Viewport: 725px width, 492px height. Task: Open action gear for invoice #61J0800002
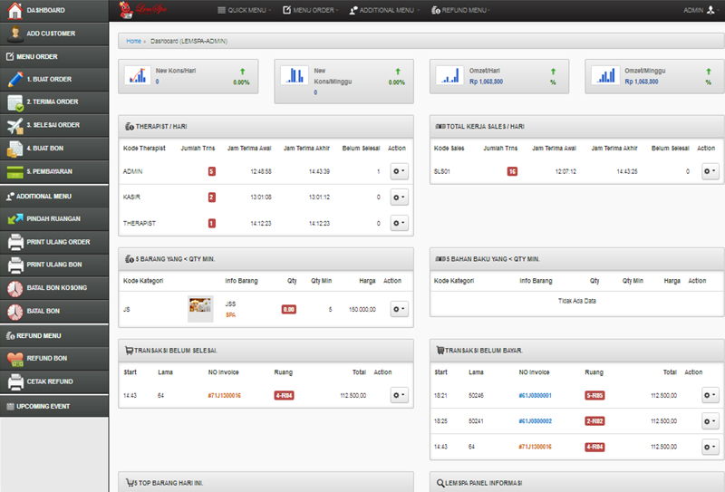(710, 421)
